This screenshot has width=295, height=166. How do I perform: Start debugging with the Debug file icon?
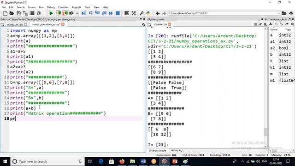pyautogui.click(x=83, y=13)
